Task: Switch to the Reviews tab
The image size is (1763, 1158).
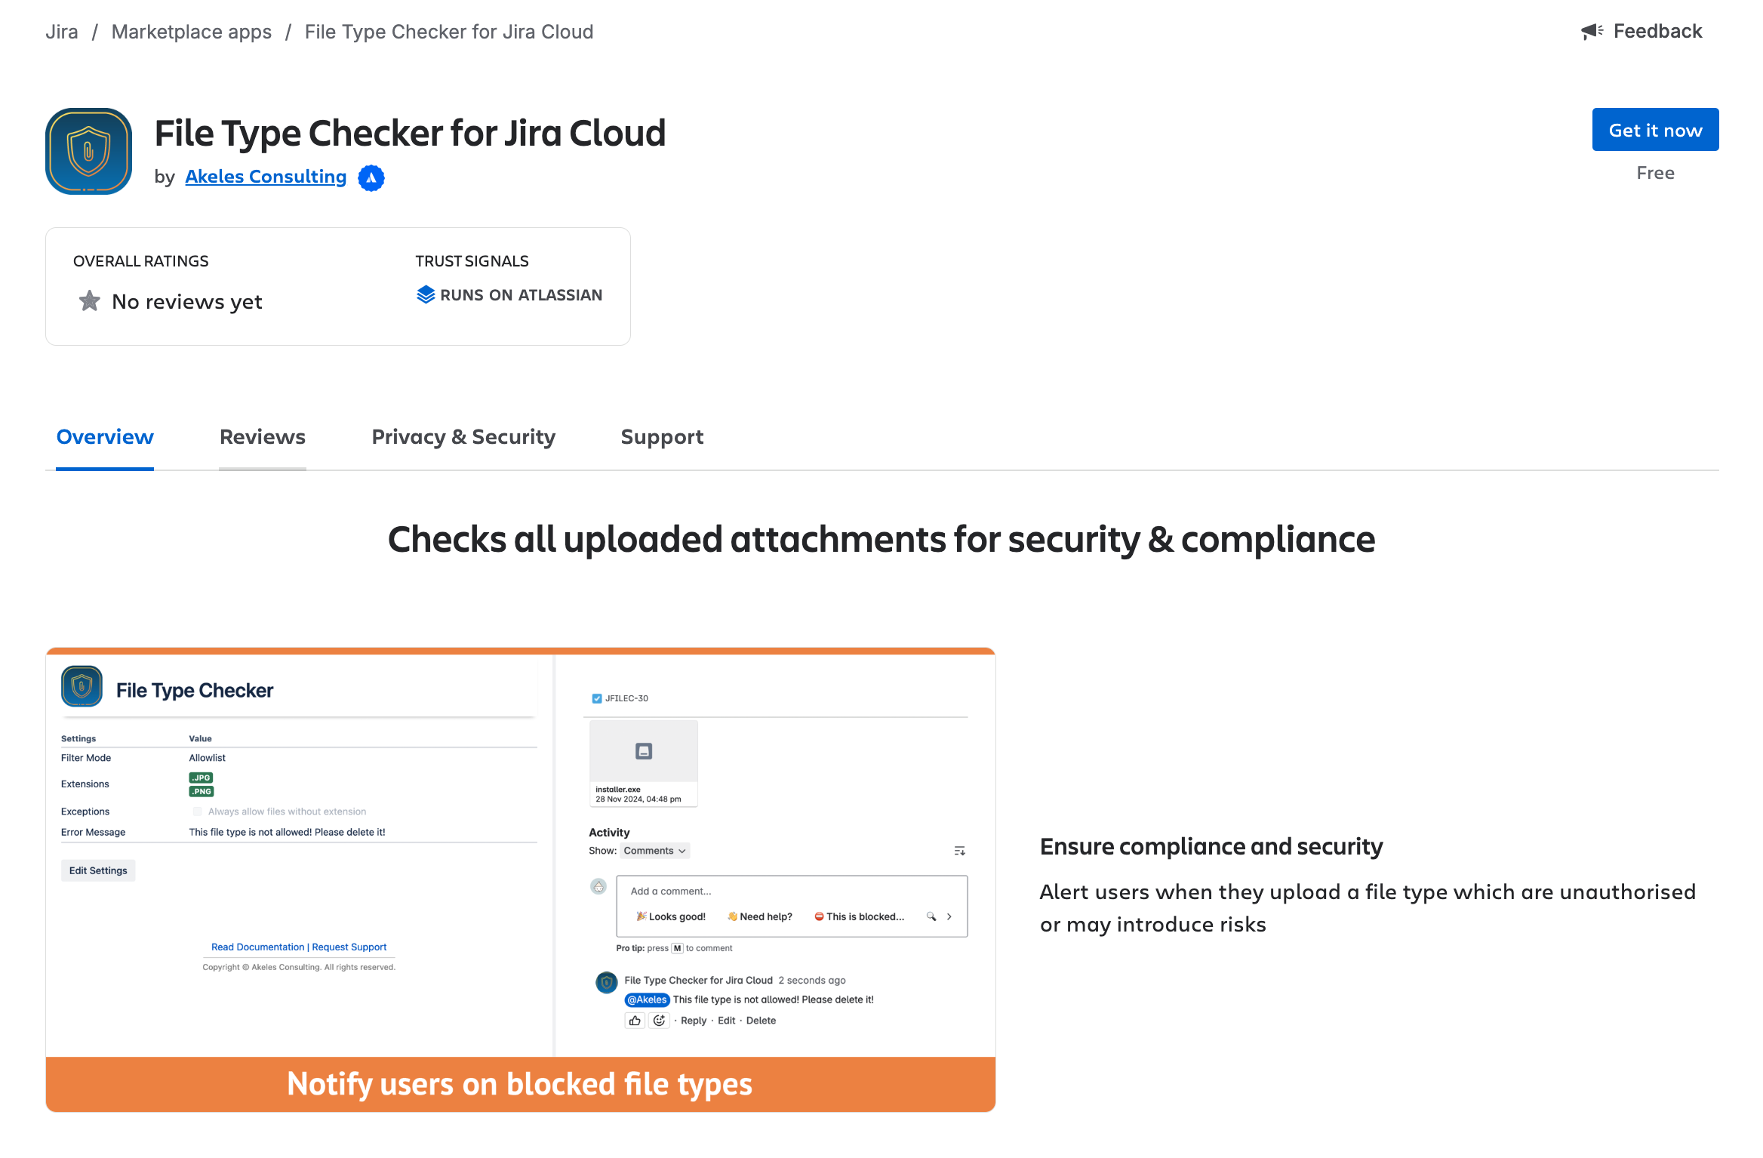Action: tap(262, 436)
